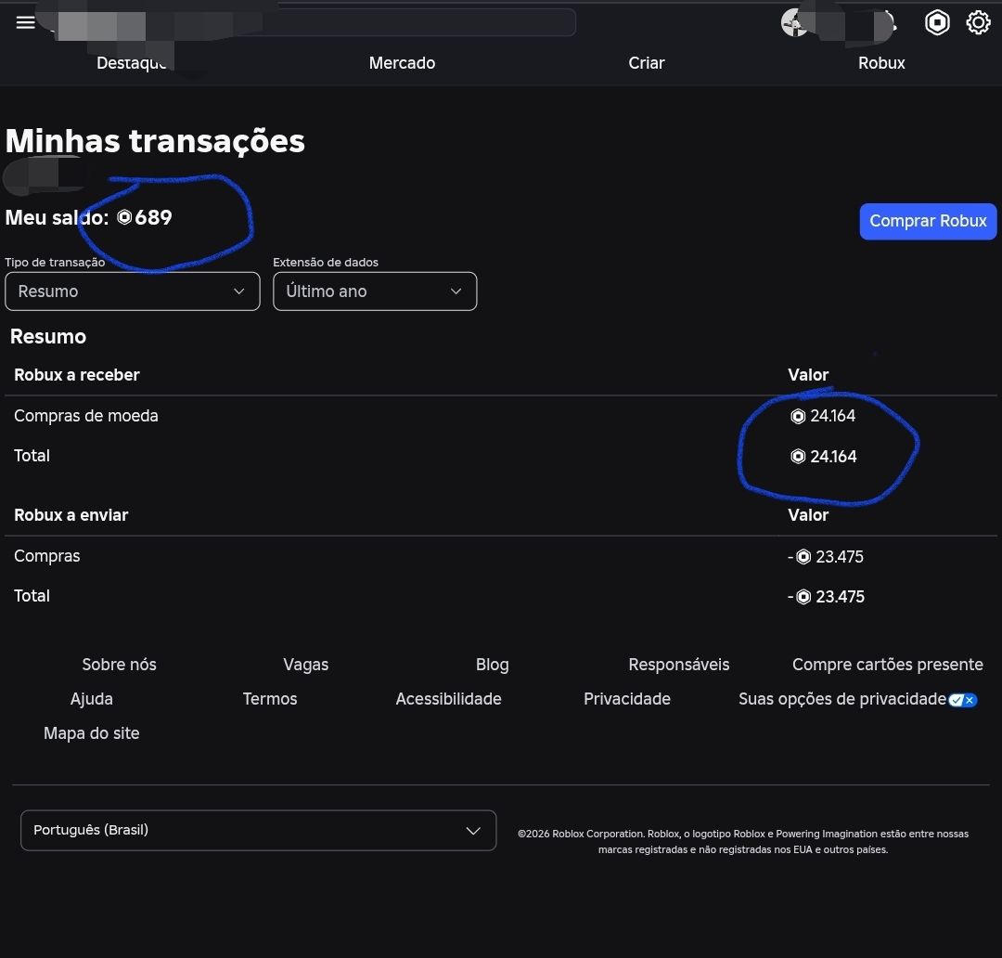Open the Vagas footer link
This screenshot has width=1002, height=958.
pos(305,665)
